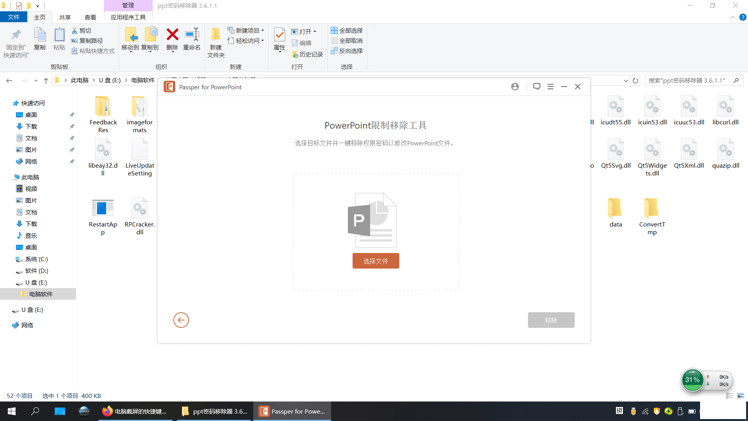This screenshot has width=748, height=421.
Task: Open the Windows Start menu
Action: (x=12, y=411)
